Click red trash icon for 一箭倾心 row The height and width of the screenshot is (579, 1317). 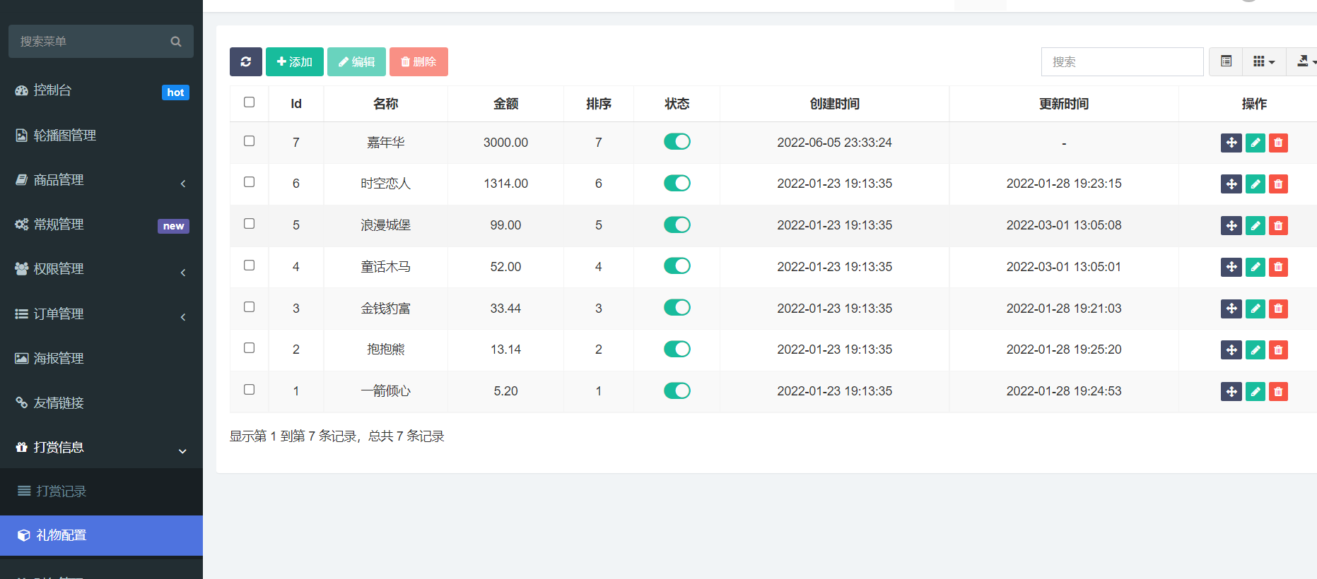1278,392
